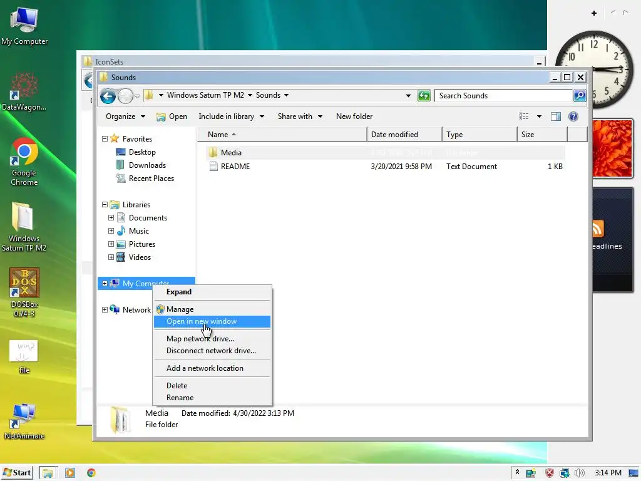Click the clock gadget in sidebar

[595, 70]
